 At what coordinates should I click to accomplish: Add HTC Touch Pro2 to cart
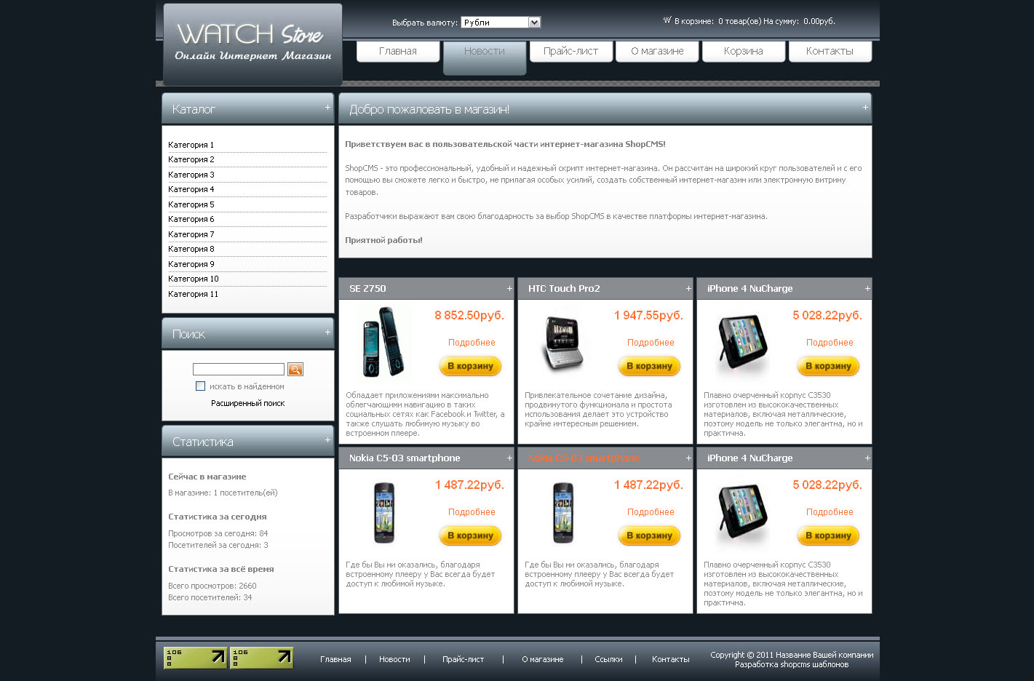(650, 366)
